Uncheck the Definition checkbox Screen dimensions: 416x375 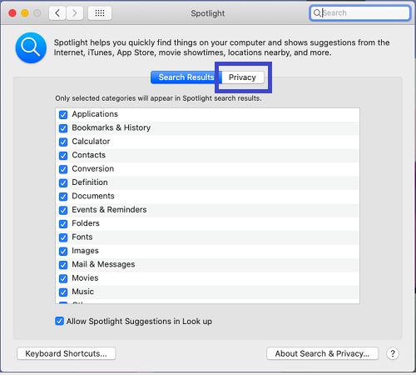[63, 182]
